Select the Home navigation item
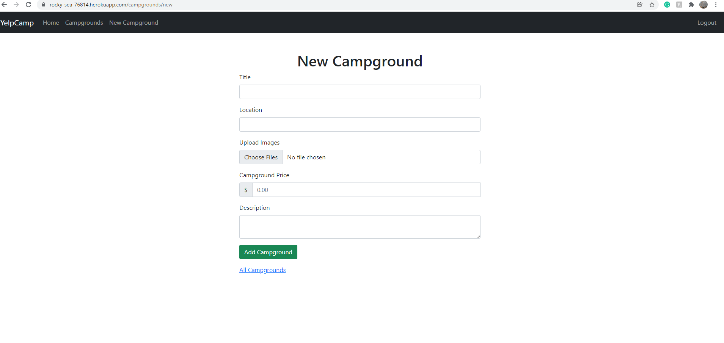The image size is (724, 343). pyautogui.click(x=51, y=22)
